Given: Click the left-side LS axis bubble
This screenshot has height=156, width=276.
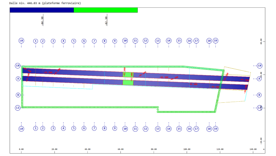Looking at the screenshot, I should 18,108.
